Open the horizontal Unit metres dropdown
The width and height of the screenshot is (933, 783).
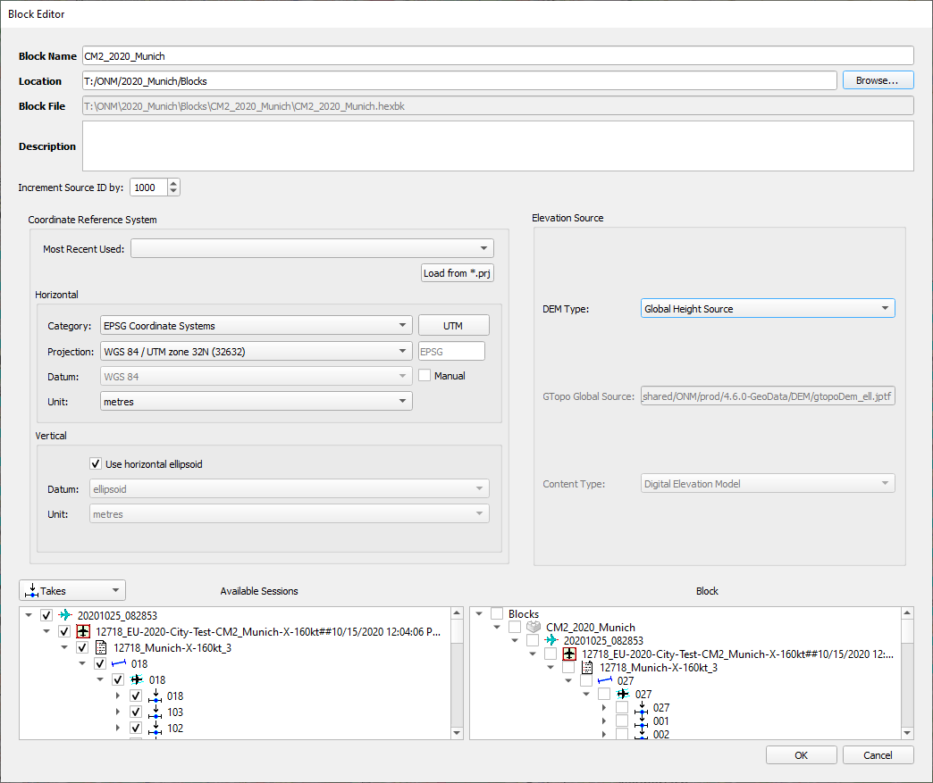click(x=256, y=402)
